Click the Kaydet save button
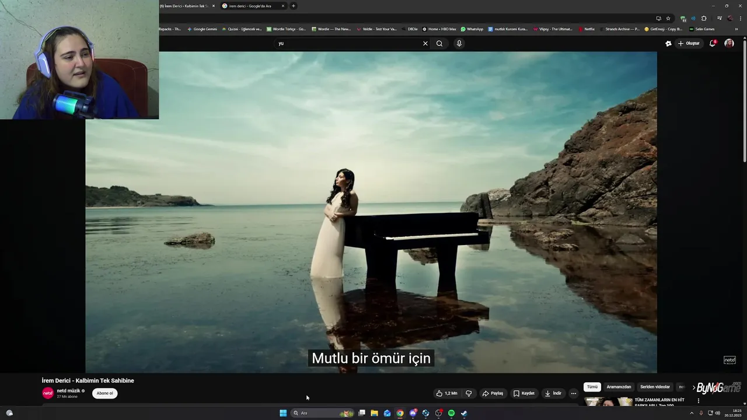The image size is (747, 420). point(523,393)
